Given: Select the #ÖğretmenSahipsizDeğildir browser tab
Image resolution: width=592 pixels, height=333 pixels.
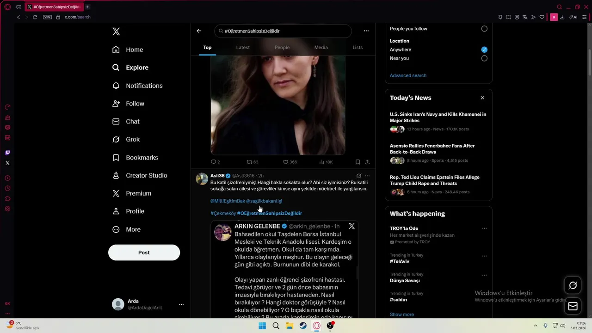Looking at the screenshot, I should click(53, 7).
